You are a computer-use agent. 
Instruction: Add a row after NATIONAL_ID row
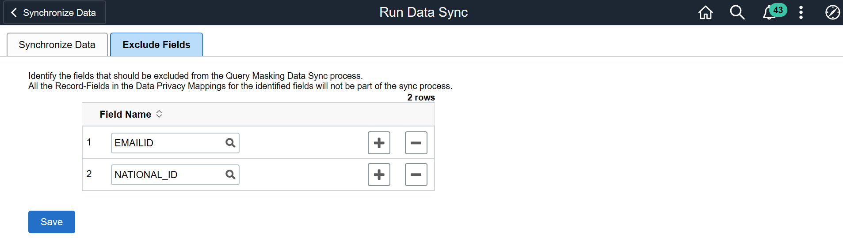(379, 175)
